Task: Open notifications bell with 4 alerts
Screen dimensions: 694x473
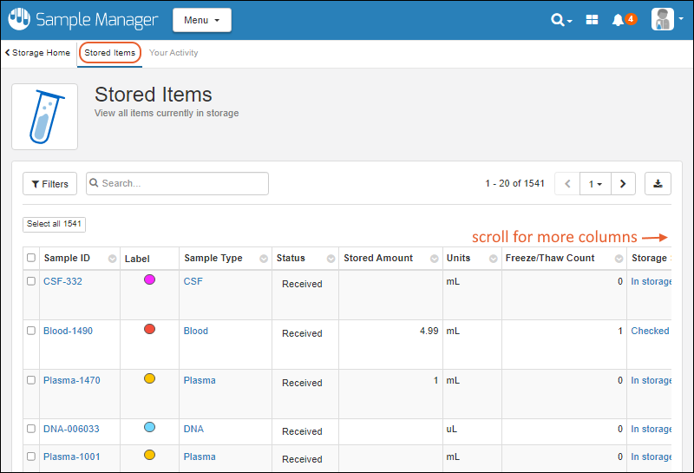Action: pos(619,20)
